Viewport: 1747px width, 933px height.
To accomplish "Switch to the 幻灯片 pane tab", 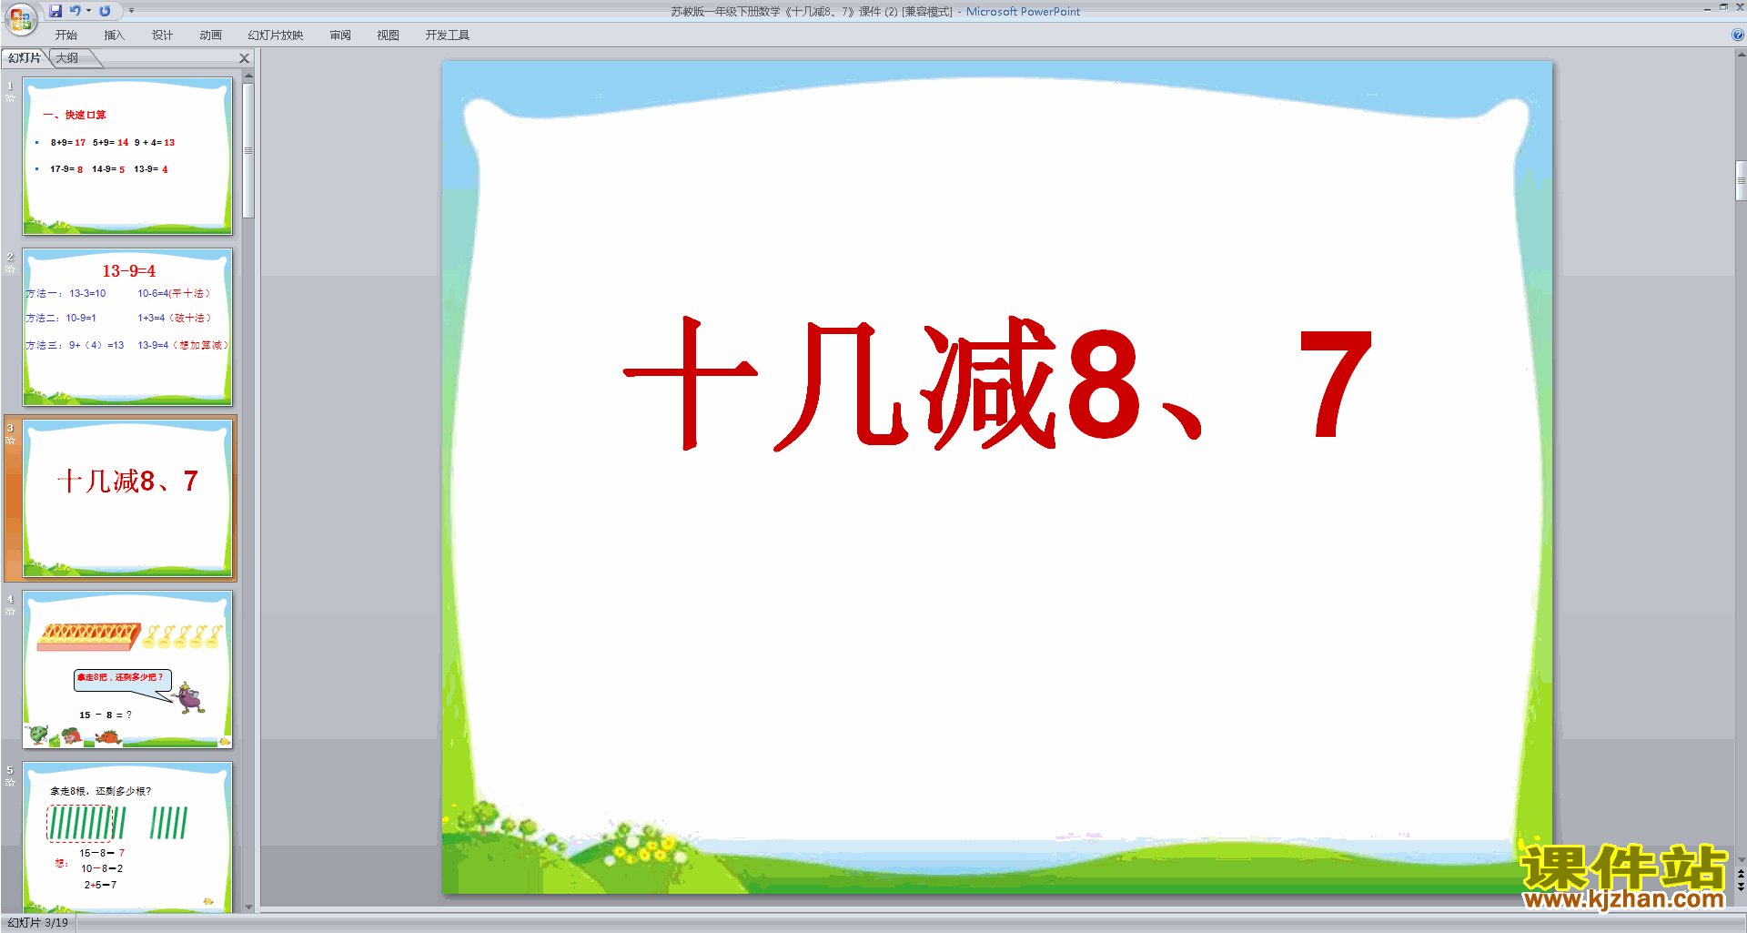I will [25, 58].
